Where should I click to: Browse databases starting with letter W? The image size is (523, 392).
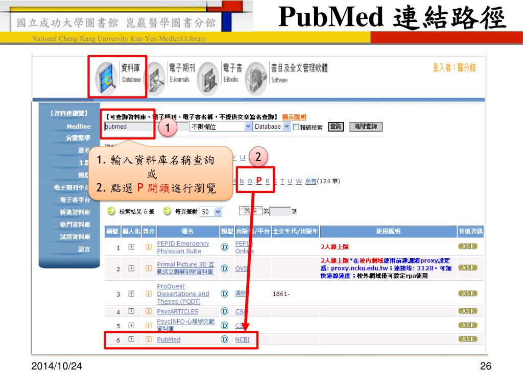(x=298, y=181)
